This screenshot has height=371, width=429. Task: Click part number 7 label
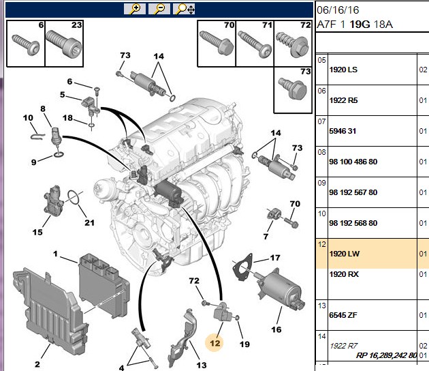[266, 236]
